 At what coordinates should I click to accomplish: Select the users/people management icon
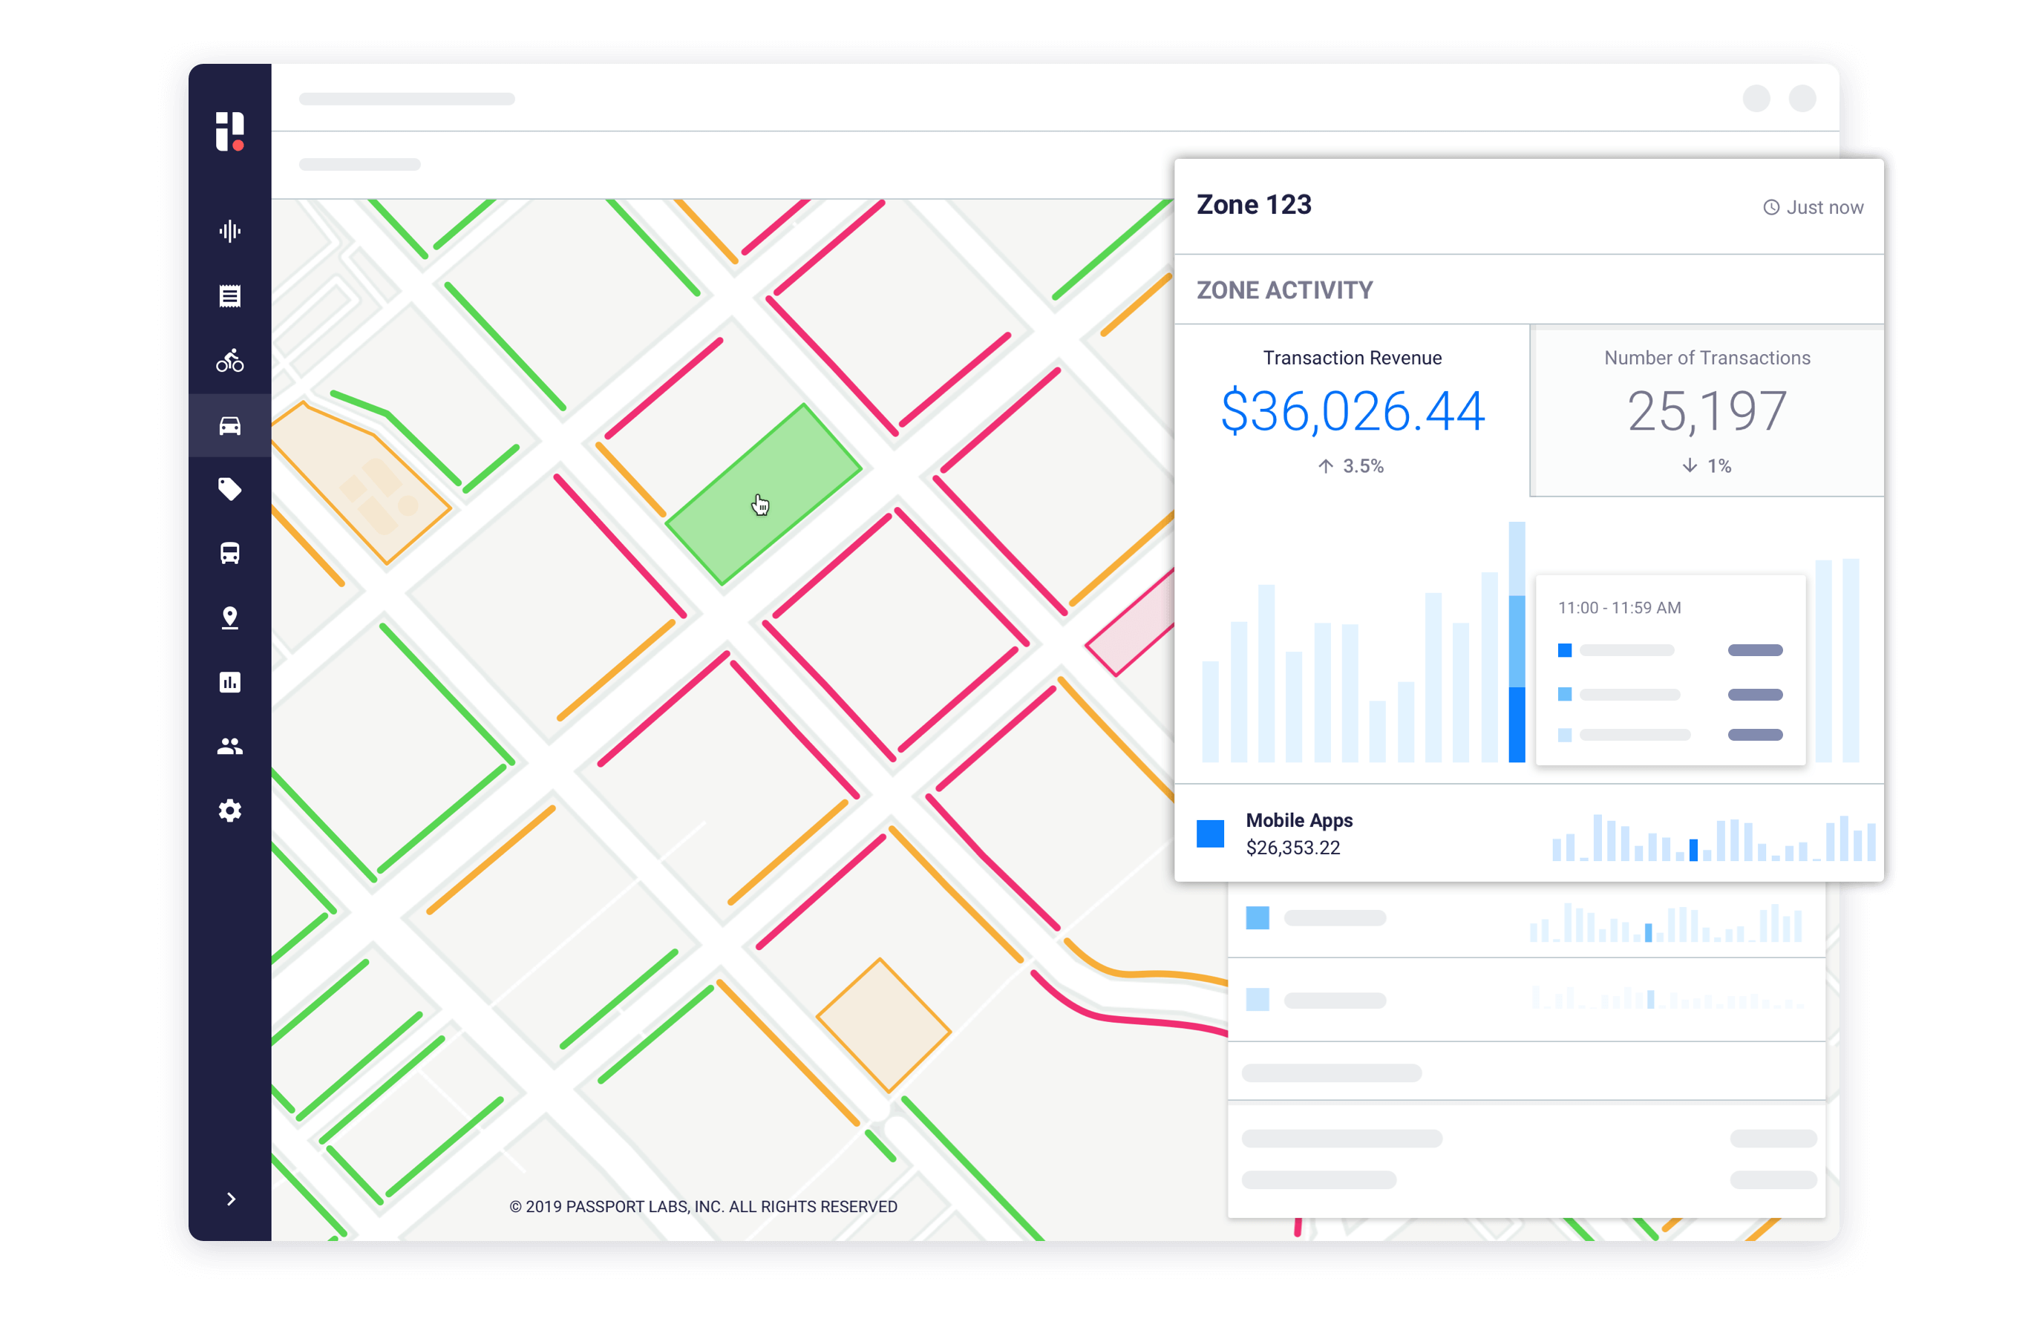230,746
